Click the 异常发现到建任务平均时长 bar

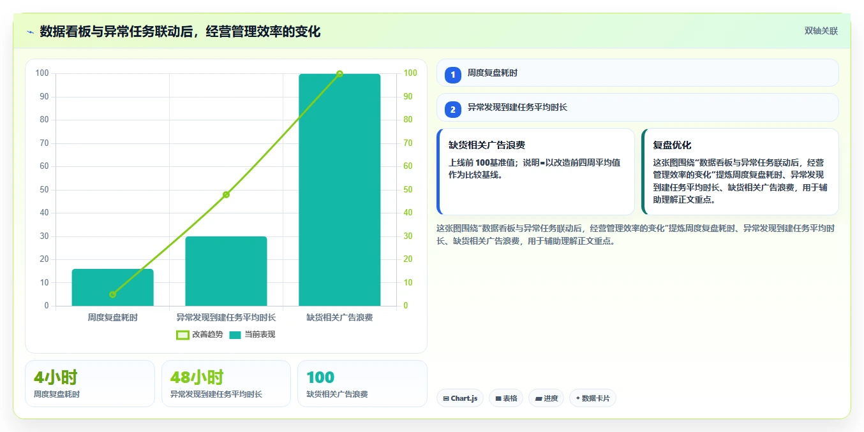pyautogui.click(x=226, y=271)
